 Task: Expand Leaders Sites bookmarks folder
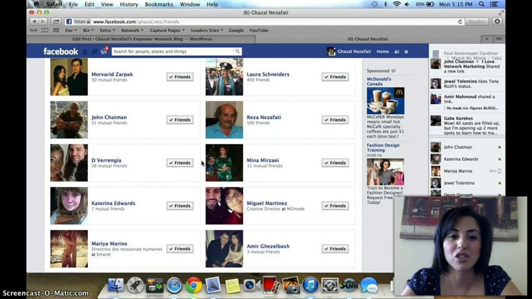[x=207, y=30]
